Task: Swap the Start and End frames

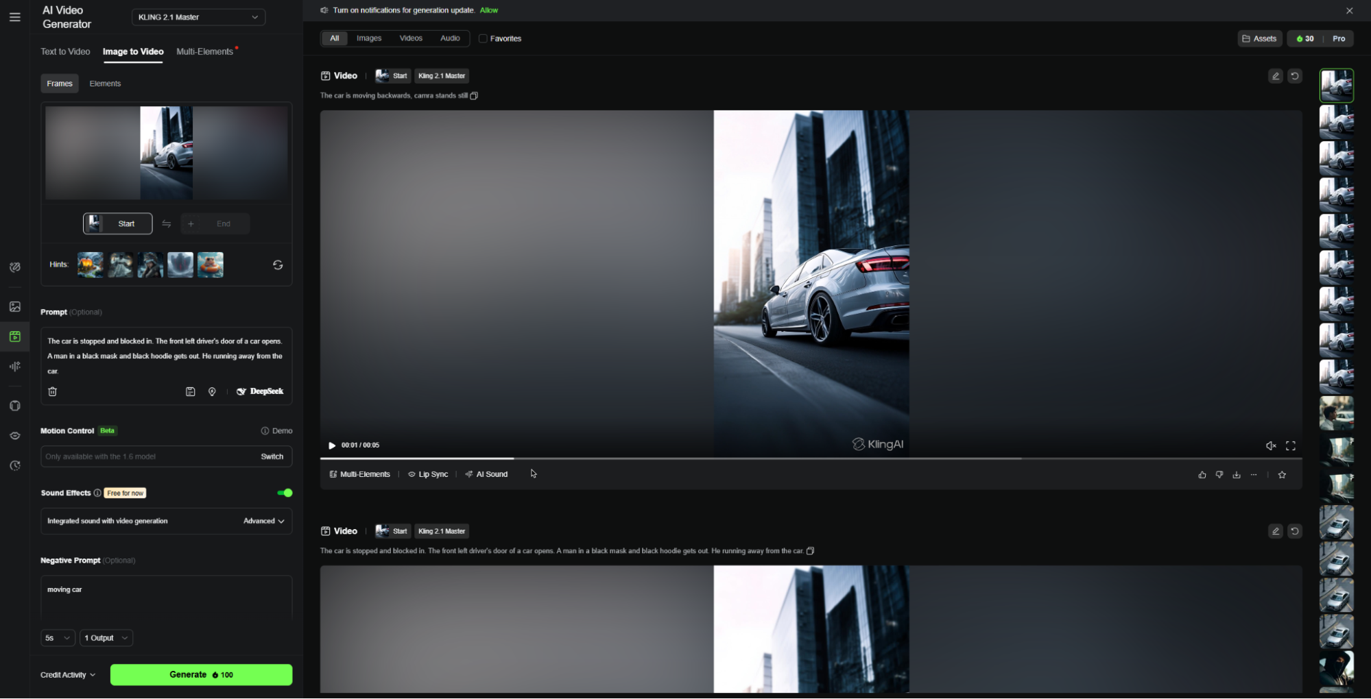Action: coord(167,224)
